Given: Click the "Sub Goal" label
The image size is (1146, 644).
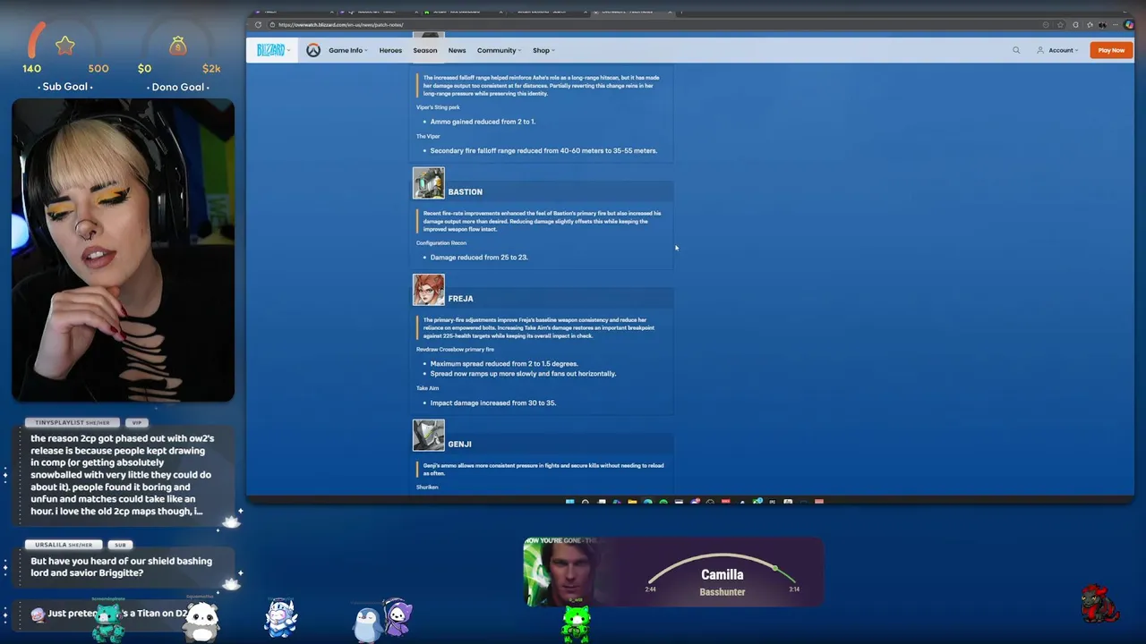Looking at the screenshot, I should coord(66,87).
